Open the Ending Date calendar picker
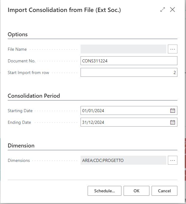The width and height of the screenshot is (186, 204). 172,122
